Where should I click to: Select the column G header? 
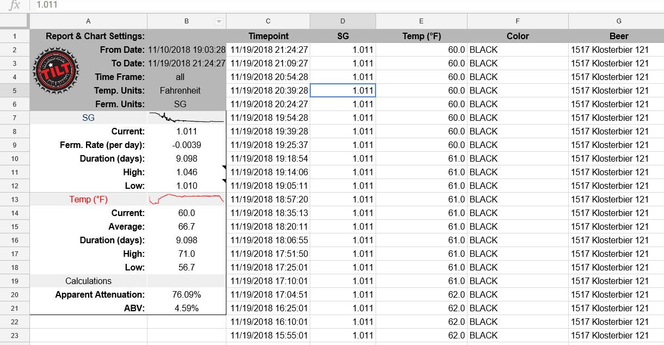619,21
